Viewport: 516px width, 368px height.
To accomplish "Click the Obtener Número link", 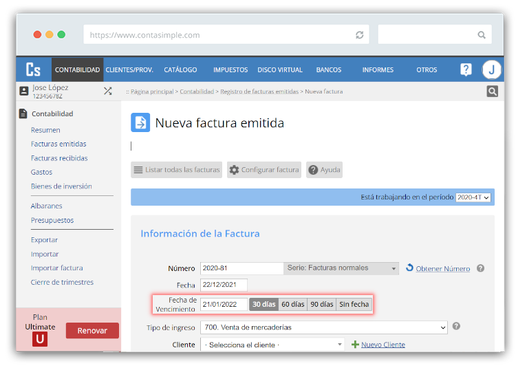I will pyautogui.click(x=443, y=269).
